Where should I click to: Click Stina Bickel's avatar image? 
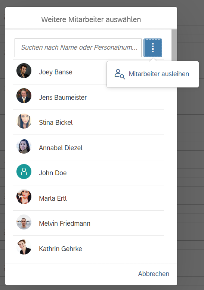[24, 121]
